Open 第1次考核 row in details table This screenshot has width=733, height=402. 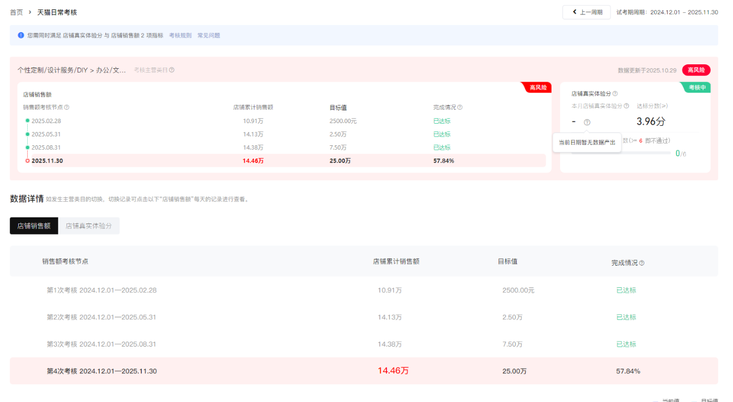[101, 290]
